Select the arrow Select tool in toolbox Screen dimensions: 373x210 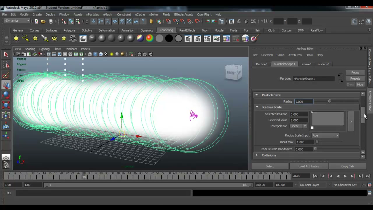(6, 54)
